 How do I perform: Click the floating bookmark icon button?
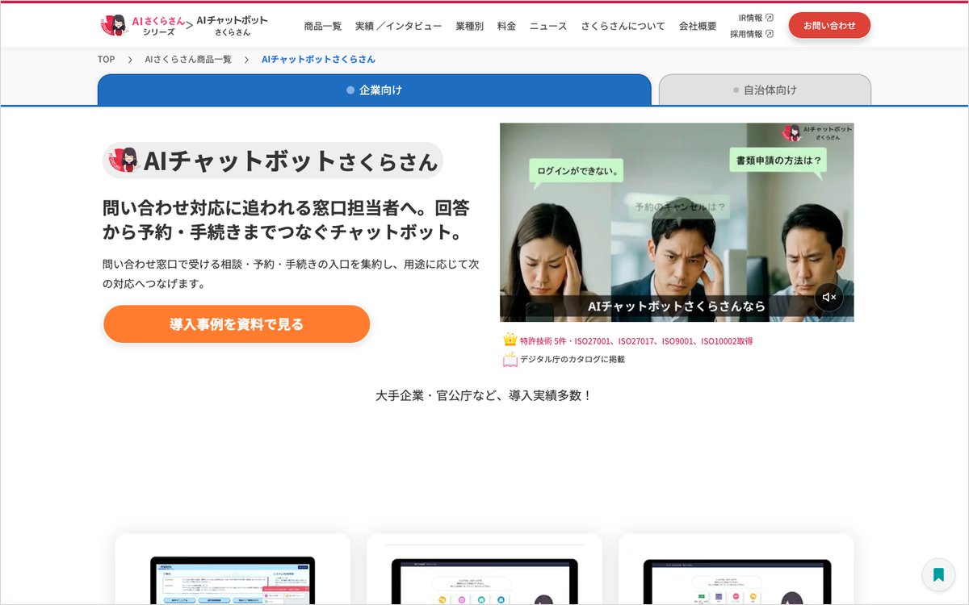[x=938, y=574]
